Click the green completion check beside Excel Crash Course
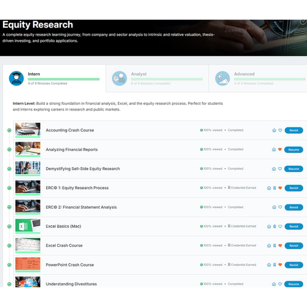Viewport: 307px width, 307px height. pyautogui.click(x=9, y=246)
